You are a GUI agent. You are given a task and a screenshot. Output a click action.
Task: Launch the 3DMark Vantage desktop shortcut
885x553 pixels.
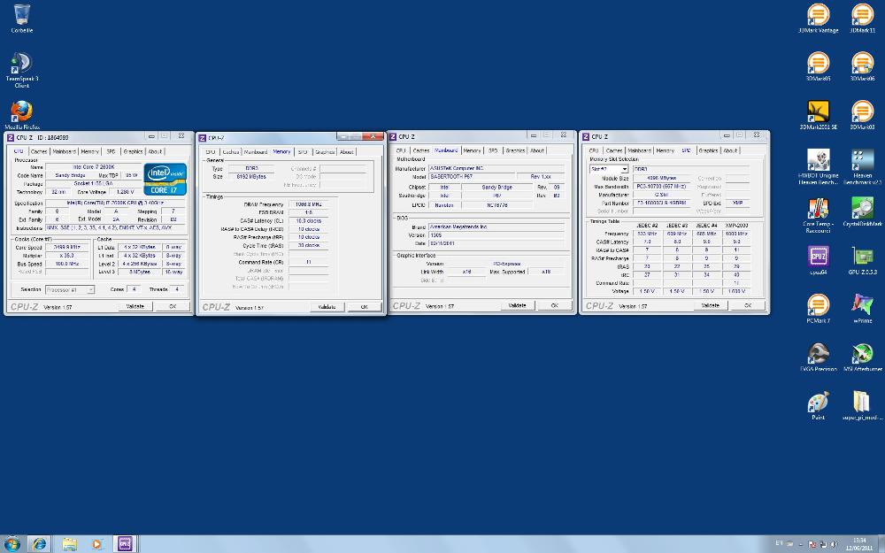(818, 18)
